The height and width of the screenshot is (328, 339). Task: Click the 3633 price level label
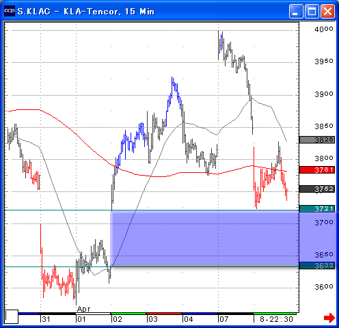click(x=317, y=265)
